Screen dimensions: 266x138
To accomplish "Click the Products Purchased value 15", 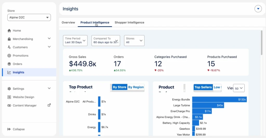I will click(211, 64).
